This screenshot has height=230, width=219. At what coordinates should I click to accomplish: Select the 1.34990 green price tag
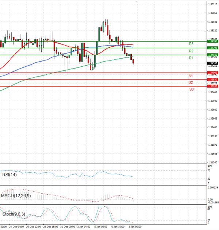[212, 42]
